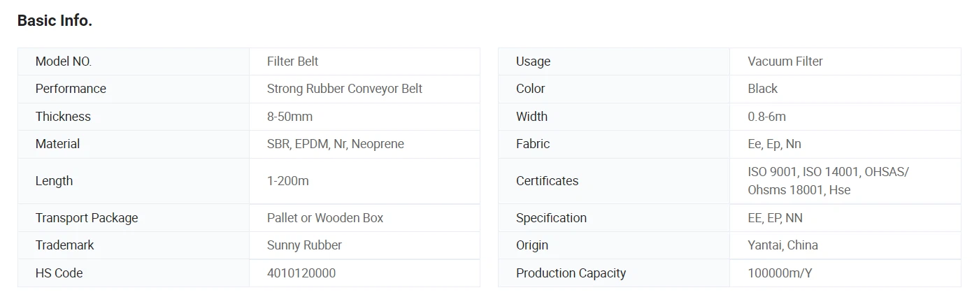Click SBR, EPDM, Nr, Neoprene material text

pyautogui.click(x=336, y=144)
